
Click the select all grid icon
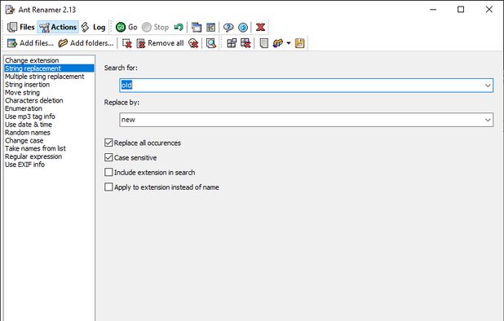tap(232, 43)
